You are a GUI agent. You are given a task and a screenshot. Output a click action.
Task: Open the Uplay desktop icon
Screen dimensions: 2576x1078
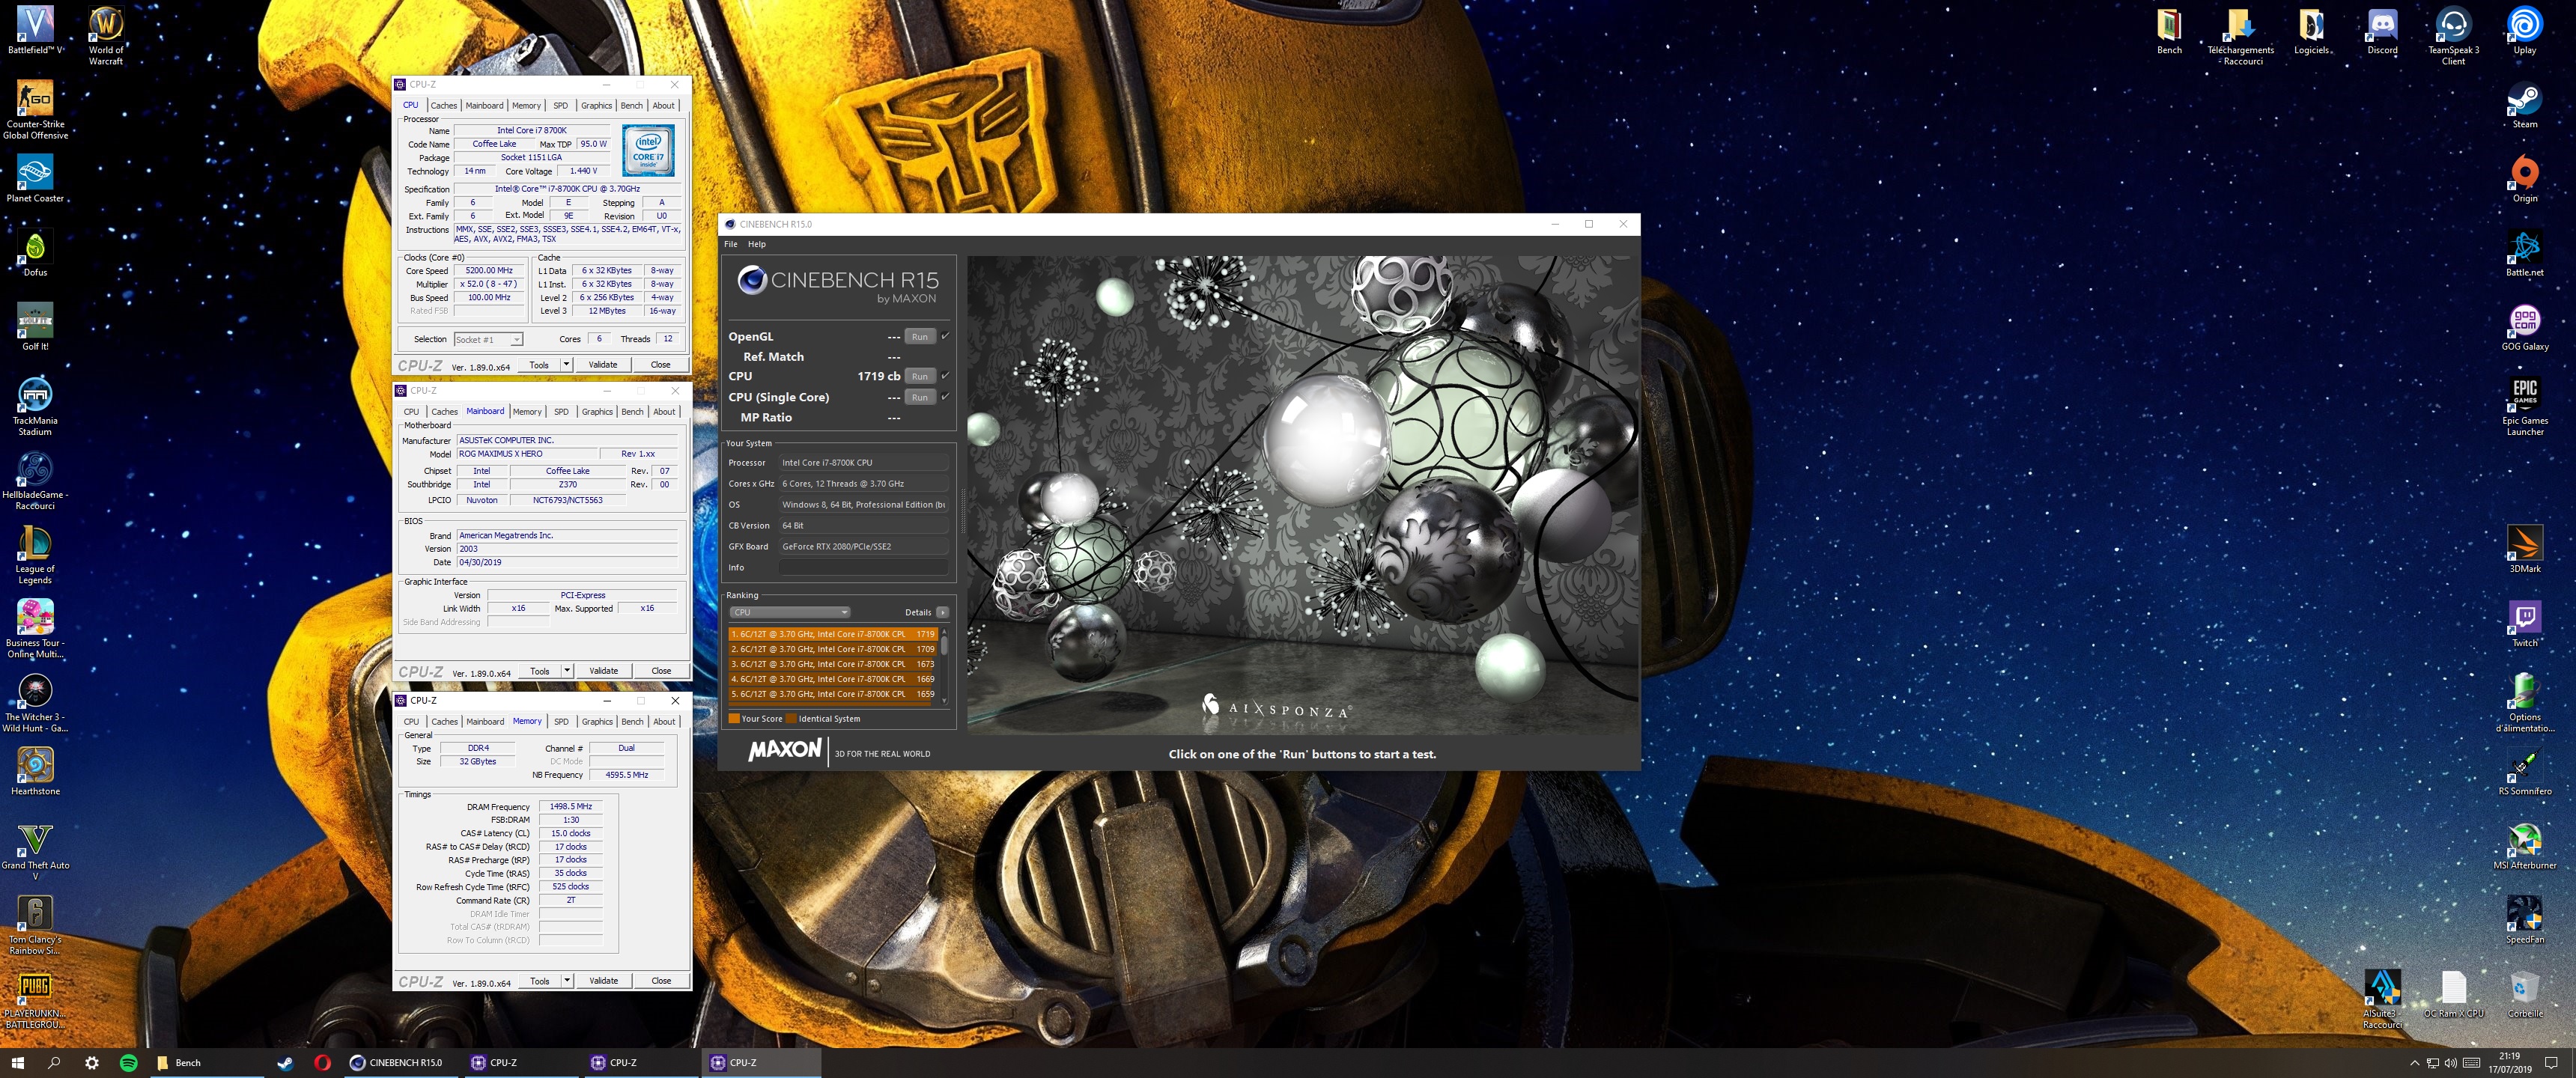(x=2524, y=30)
